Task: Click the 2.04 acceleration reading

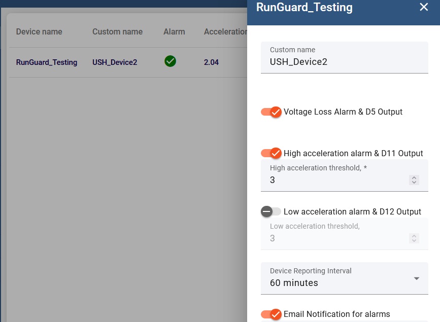Action: 212,62
